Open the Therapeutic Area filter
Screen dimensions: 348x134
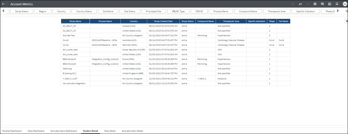point(277,11)
